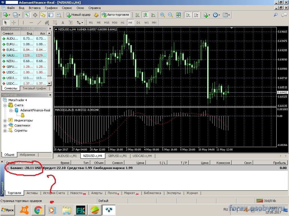Open the Сервис menu

(x=67, y=8)
